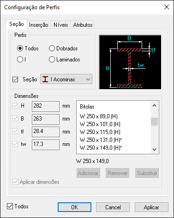The width and height of the screenshot is (174, 218).
Task: Confirm with the OK button
Action: pyautogui.click(x=74, y=207)
